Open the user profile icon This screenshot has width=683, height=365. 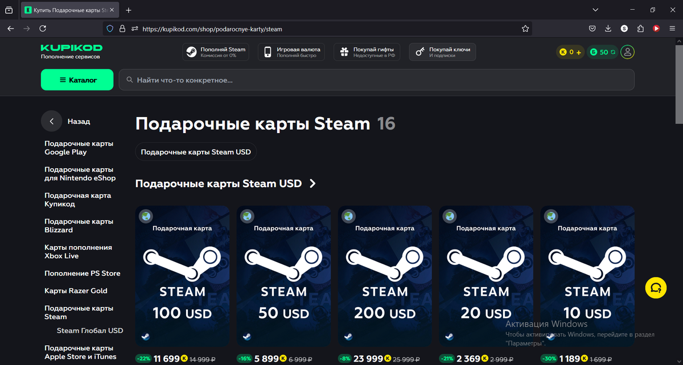[628, 52]
